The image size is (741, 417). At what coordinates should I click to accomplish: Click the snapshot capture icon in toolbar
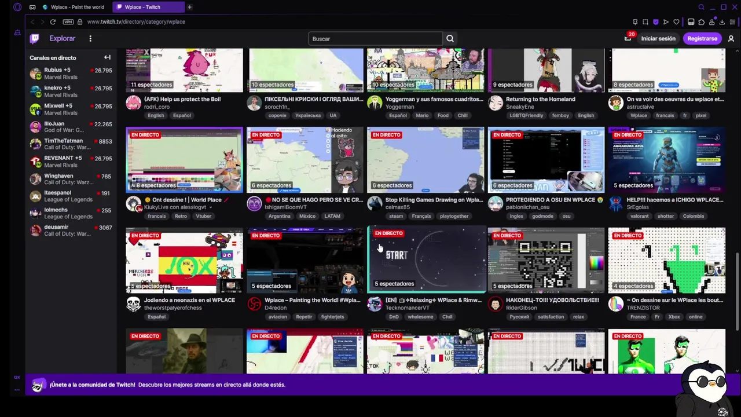tap(645, 22)
